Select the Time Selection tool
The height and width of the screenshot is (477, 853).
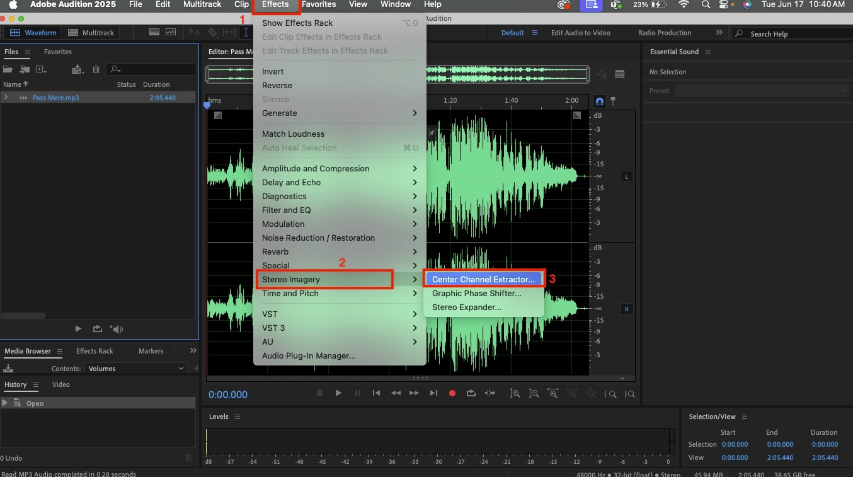tap(246, 32)
